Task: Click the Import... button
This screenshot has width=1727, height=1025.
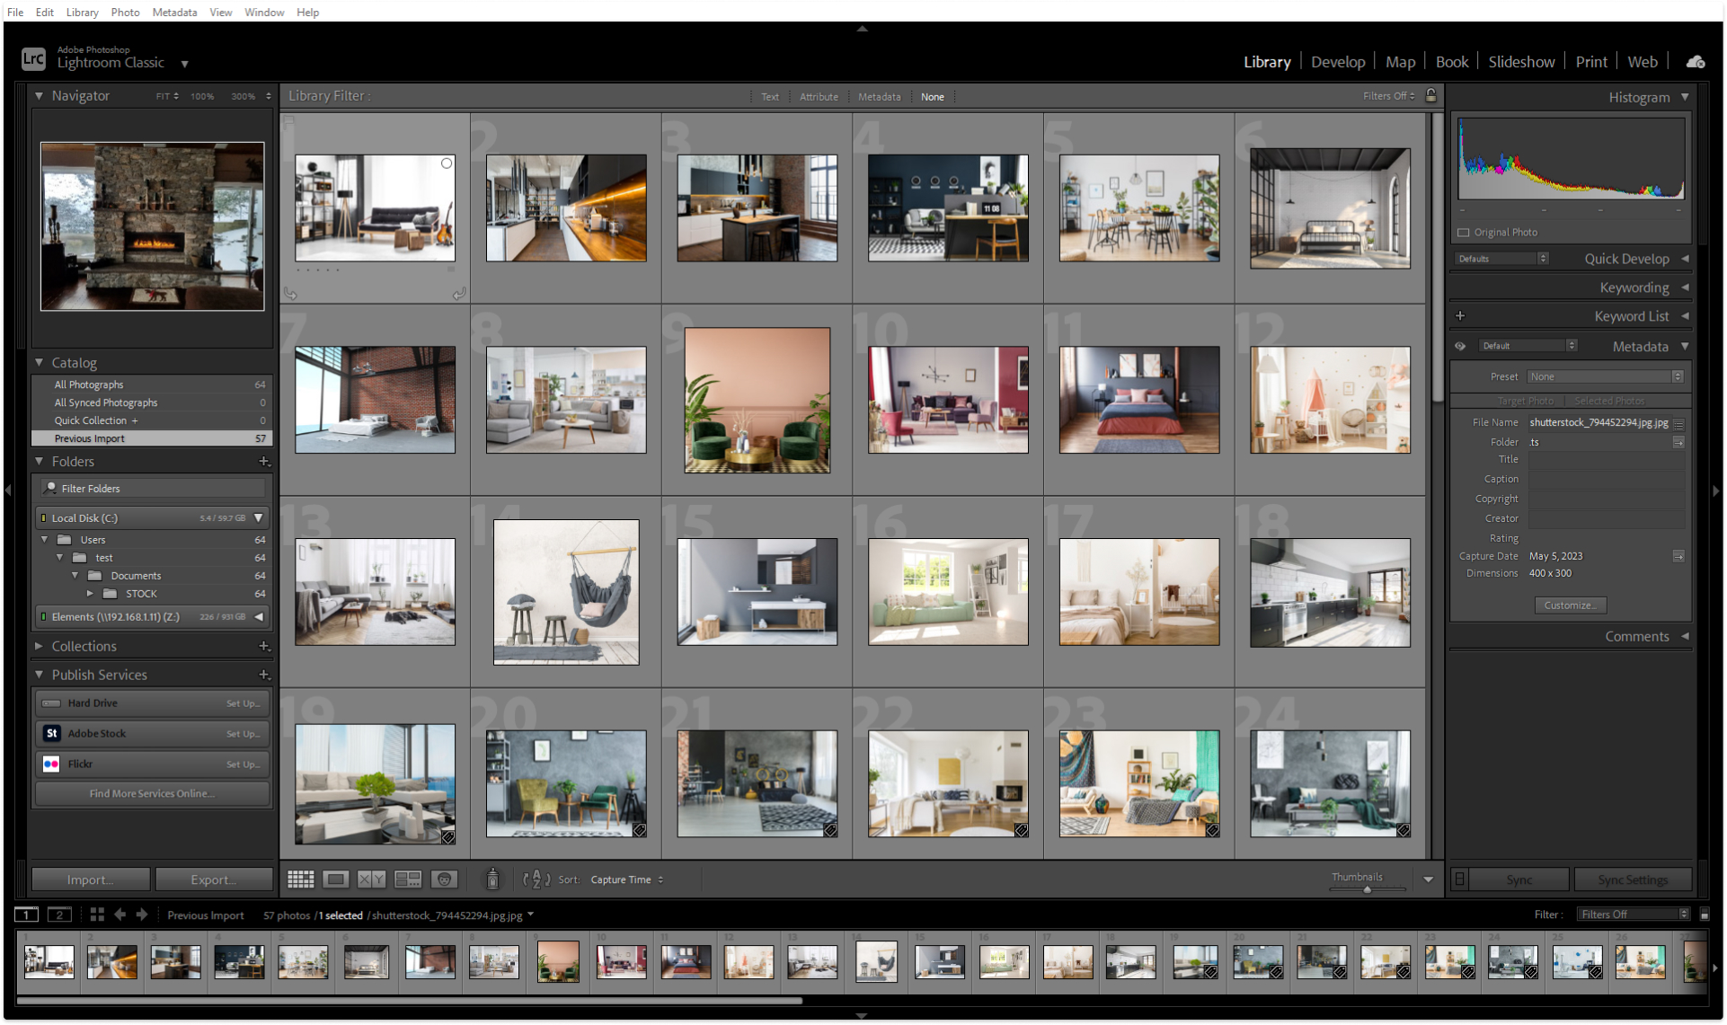Action: (90, 879)
